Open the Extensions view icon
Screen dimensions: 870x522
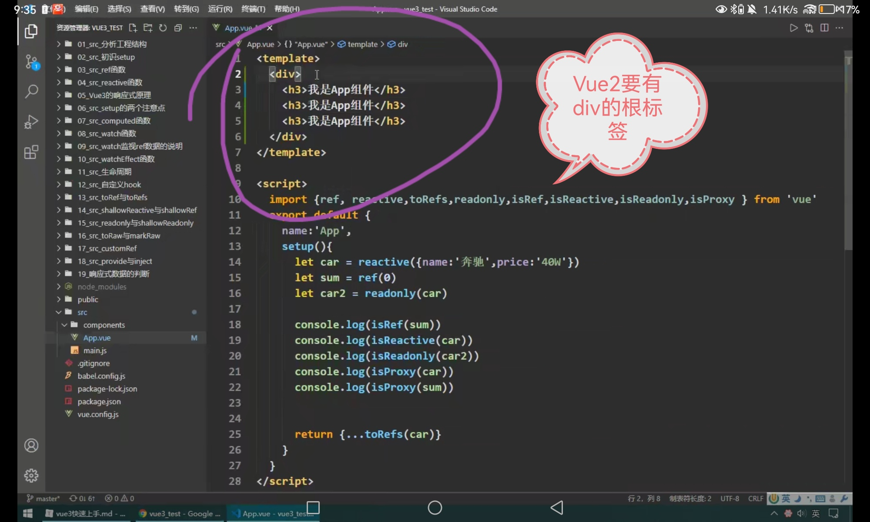[x=31, y=152]
